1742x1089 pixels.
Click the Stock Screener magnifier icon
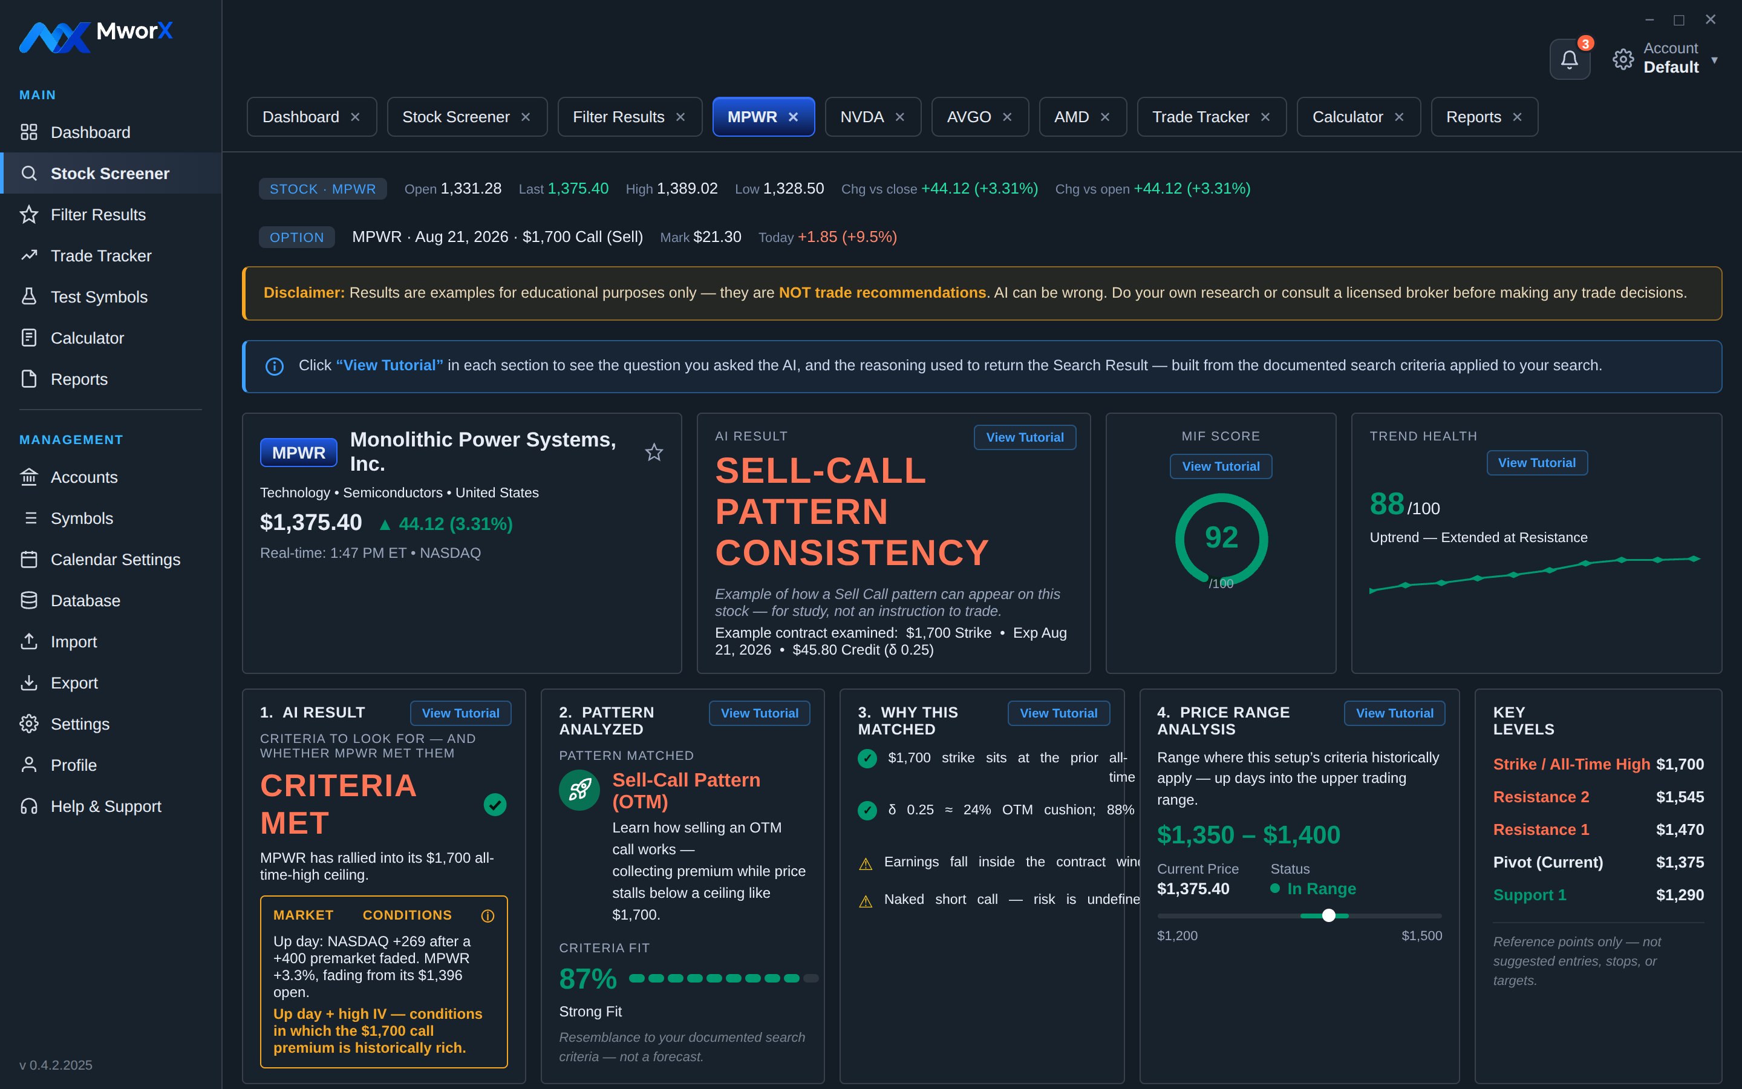(29, 174)
